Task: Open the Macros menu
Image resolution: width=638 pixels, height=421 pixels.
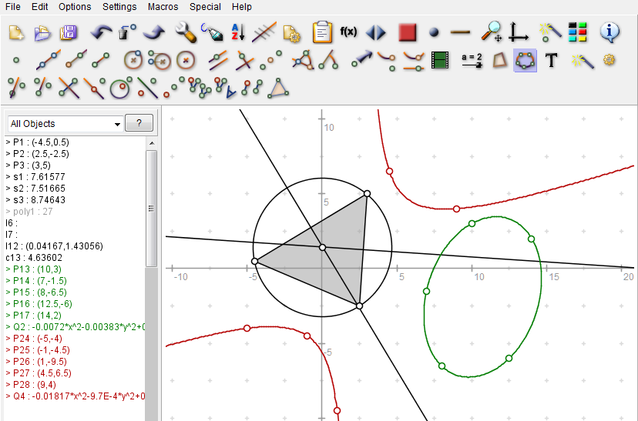Action: coord(163,7)
